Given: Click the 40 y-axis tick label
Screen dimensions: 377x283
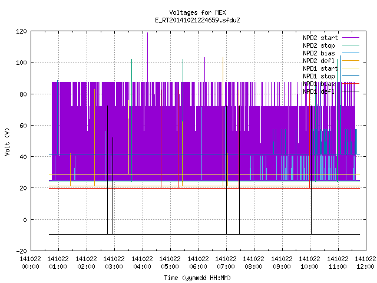Looking at the screenshot, I should click(24, 157).
